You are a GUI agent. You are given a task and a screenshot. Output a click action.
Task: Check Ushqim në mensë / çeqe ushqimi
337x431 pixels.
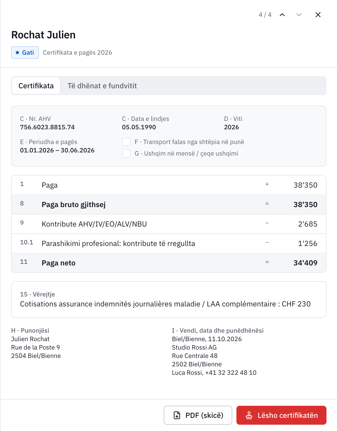(126, 153)
